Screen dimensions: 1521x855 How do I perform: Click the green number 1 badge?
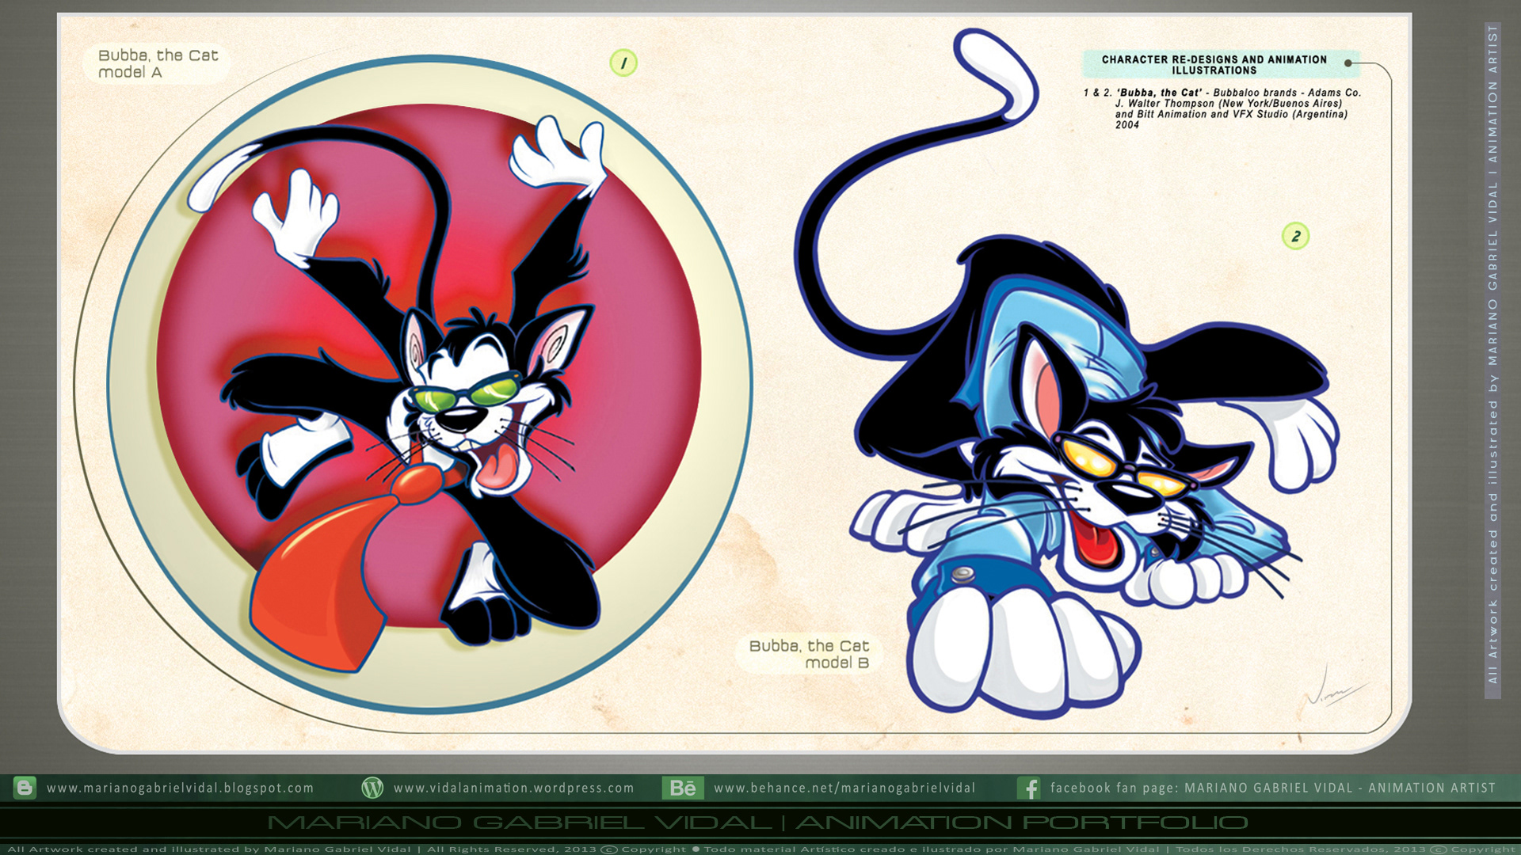click(x=623, y=63)
